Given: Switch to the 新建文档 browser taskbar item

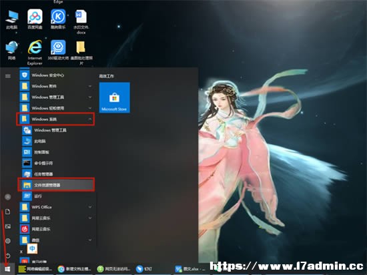Looking at the screenshot, I should pyautogui.click(x=75, y=269).
